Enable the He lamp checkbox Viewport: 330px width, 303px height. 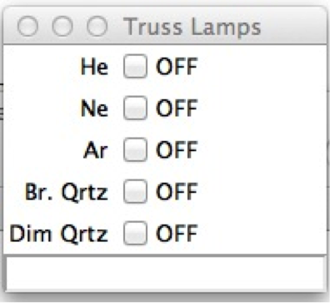click(135, 66)
